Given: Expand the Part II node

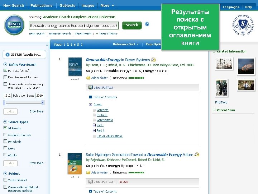Looking at the screenshot, I should click(x=94, y=130).
